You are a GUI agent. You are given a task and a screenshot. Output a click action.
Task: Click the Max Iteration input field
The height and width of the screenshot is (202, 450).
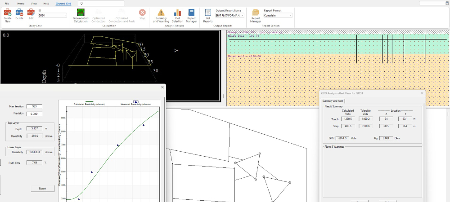34,106
